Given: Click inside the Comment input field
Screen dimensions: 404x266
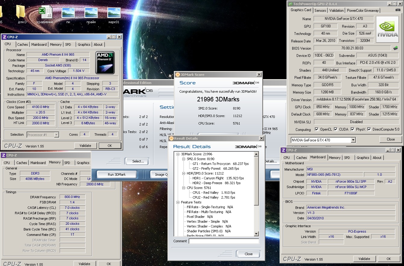Looking at the screenshot, I should [x=224, y=241].
